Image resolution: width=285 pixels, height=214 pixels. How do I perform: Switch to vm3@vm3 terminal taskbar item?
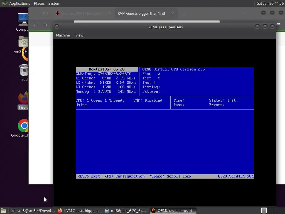click(x=33, y=211)
